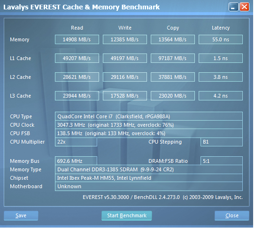The width and height of the screenshot is (255, 229).
Task: Click the CPU Type label
Action: pyautogui.click(x=21, y=116)
